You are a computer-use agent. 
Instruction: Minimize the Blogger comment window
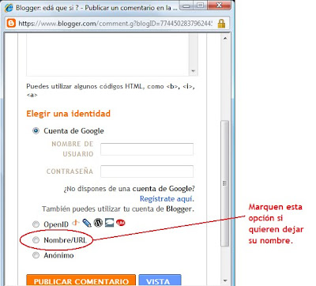pyautogui.click(x=187, y=6)
